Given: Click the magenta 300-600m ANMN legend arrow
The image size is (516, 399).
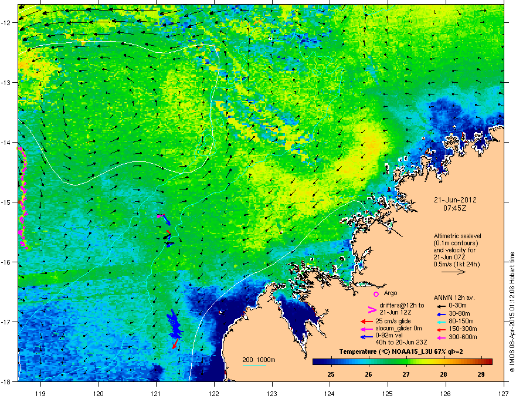Looking at the screenshot, I should 442,337.
